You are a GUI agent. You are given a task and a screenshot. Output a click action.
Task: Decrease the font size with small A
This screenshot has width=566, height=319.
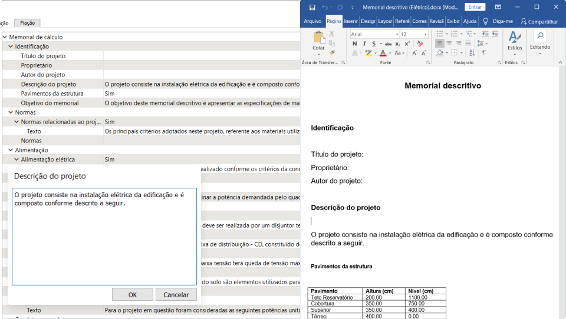[424, 53]
